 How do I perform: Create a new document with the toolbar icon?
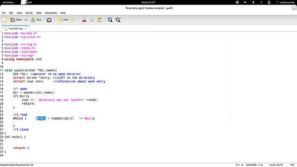point(5,19)
